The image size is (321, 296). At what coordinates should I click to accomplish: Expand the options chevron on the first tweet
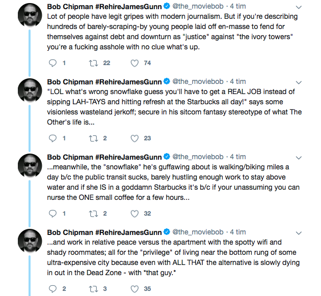(299, 7)
